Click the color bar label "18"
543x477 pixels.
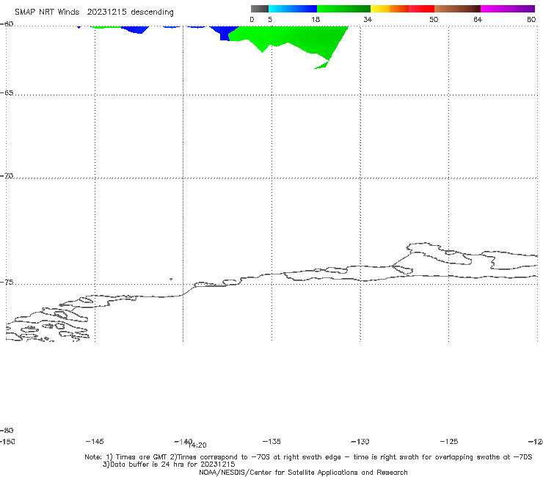(x=316, y=19)
